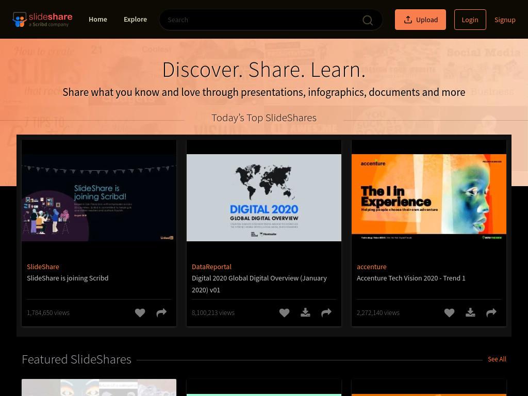
Task: Click the Login button
Action: click(470, 20)
